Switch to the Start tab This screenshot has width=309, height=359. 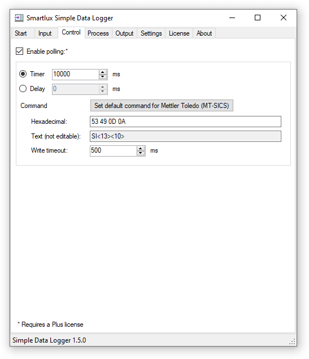coord(21,33)
